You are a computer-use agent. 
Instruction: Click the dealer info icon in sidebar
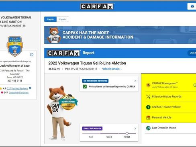(32, 55)
